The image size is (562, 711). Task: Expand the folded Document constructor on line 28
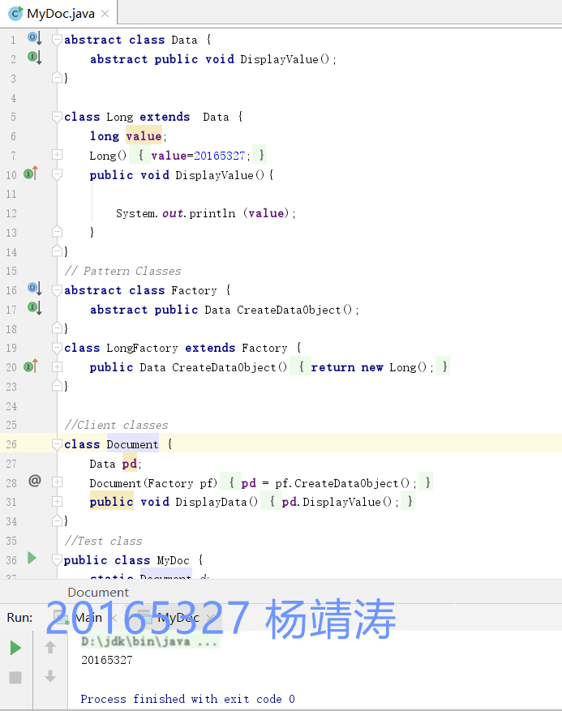(57, 482)
